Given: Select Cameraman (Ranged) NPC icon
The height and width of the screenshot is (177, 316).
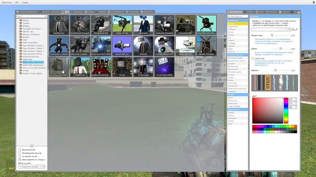Looking at the screenshot, I should [x=164, y=25].
